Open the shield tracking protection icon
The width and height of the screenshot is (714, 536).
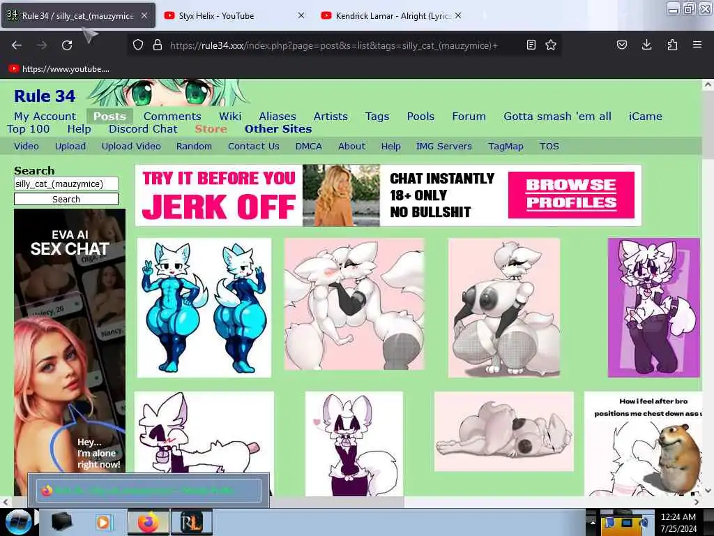coord(138,45)
